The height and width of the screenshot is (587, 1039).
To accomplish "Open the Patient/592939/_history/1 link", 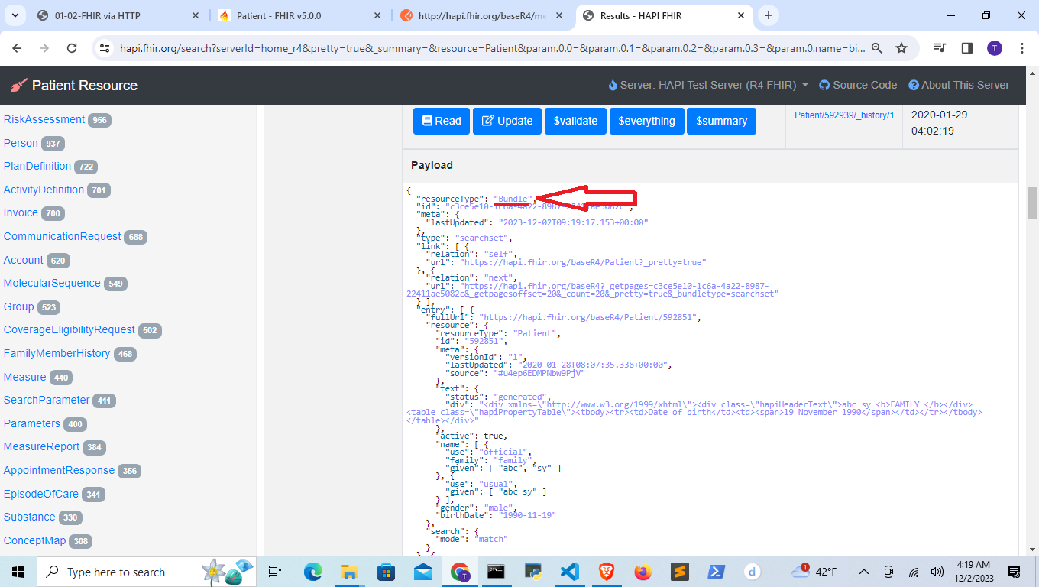I will [x=844, y=115].
